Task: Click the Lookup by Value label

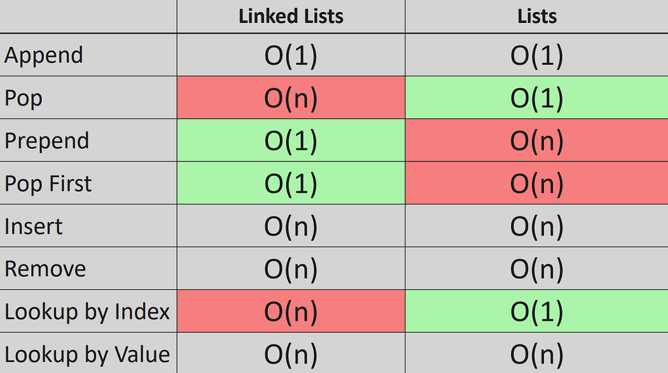Action: pos(87,355)
